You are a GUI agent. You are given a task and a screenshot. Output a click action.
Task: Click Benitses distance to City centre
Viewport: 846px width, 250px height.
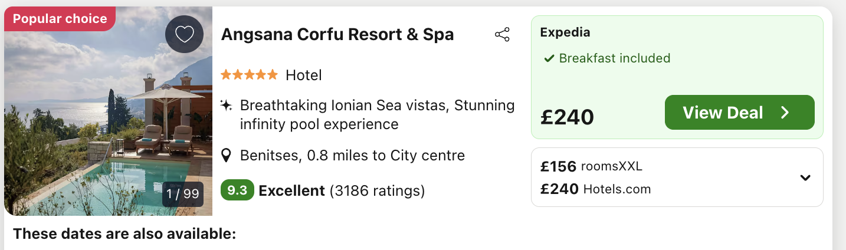(x=352, y=156)
